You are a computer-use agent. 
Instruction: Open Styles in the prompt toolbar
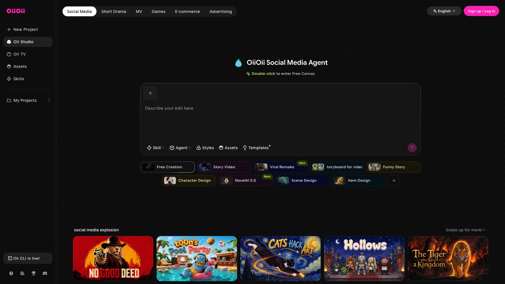pyautogui.click(x=205, y=148)
